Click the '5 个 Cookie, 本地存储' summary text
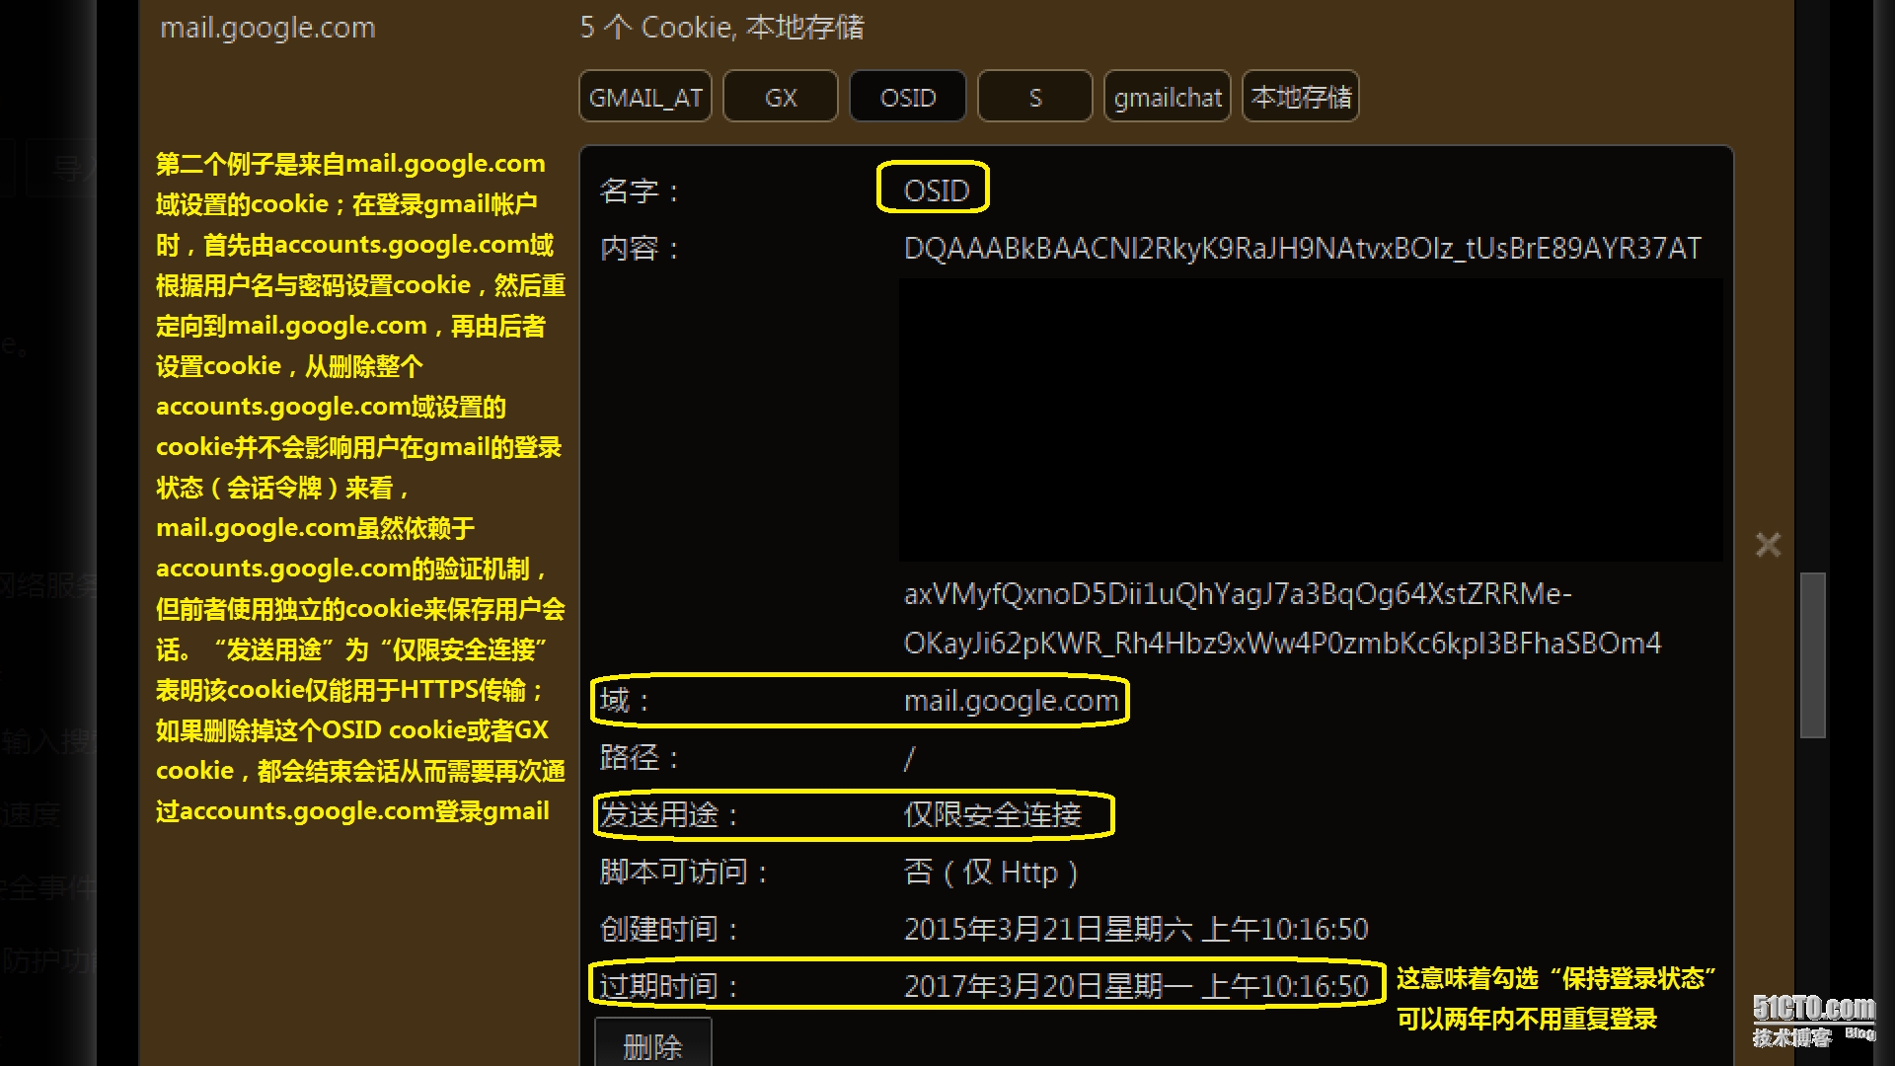Screen dimensions: 1895x1066 click(721, 28)
